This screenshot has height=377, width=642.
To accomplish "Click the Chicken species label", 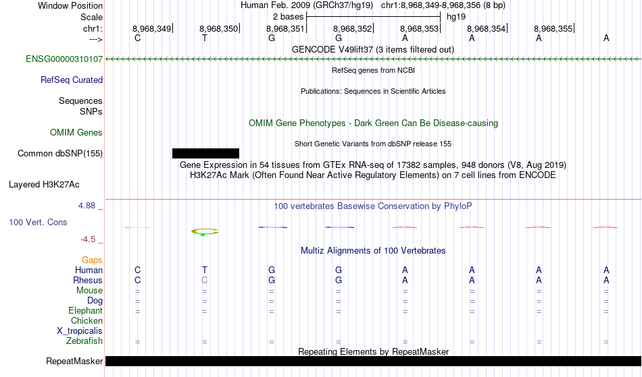I will [87, 320].
